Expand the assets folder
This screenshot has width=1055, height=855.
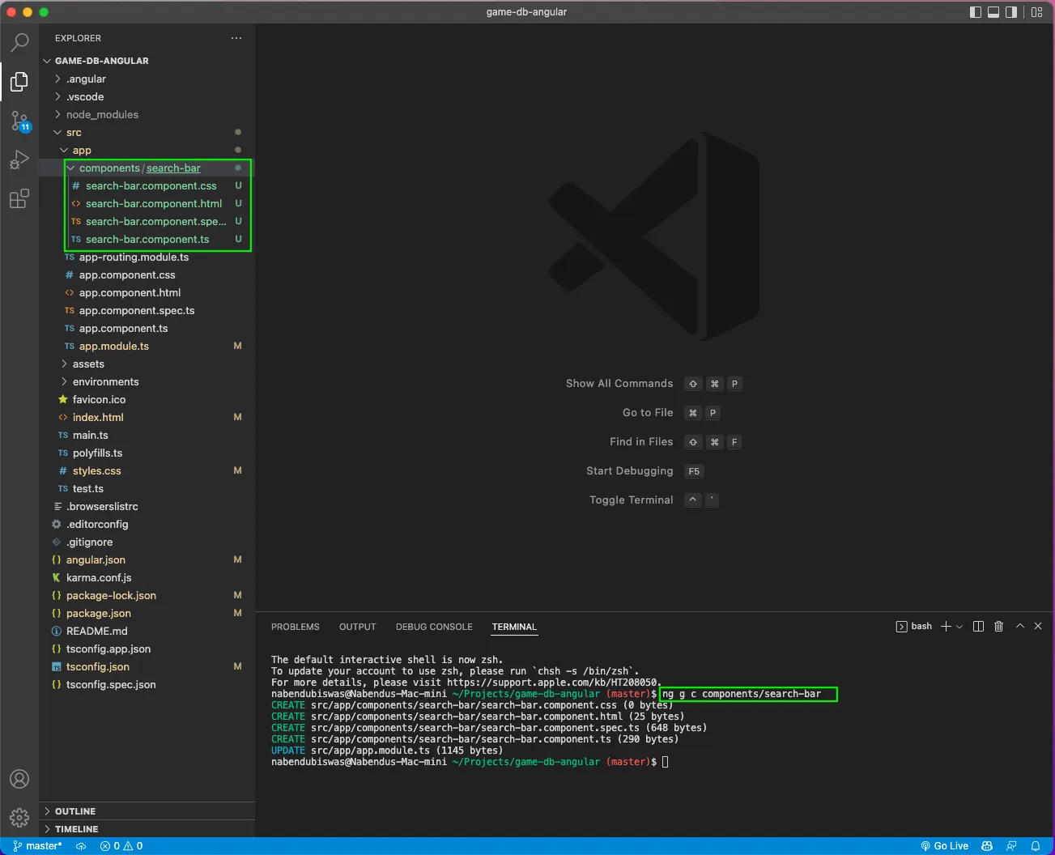point(147,364)
